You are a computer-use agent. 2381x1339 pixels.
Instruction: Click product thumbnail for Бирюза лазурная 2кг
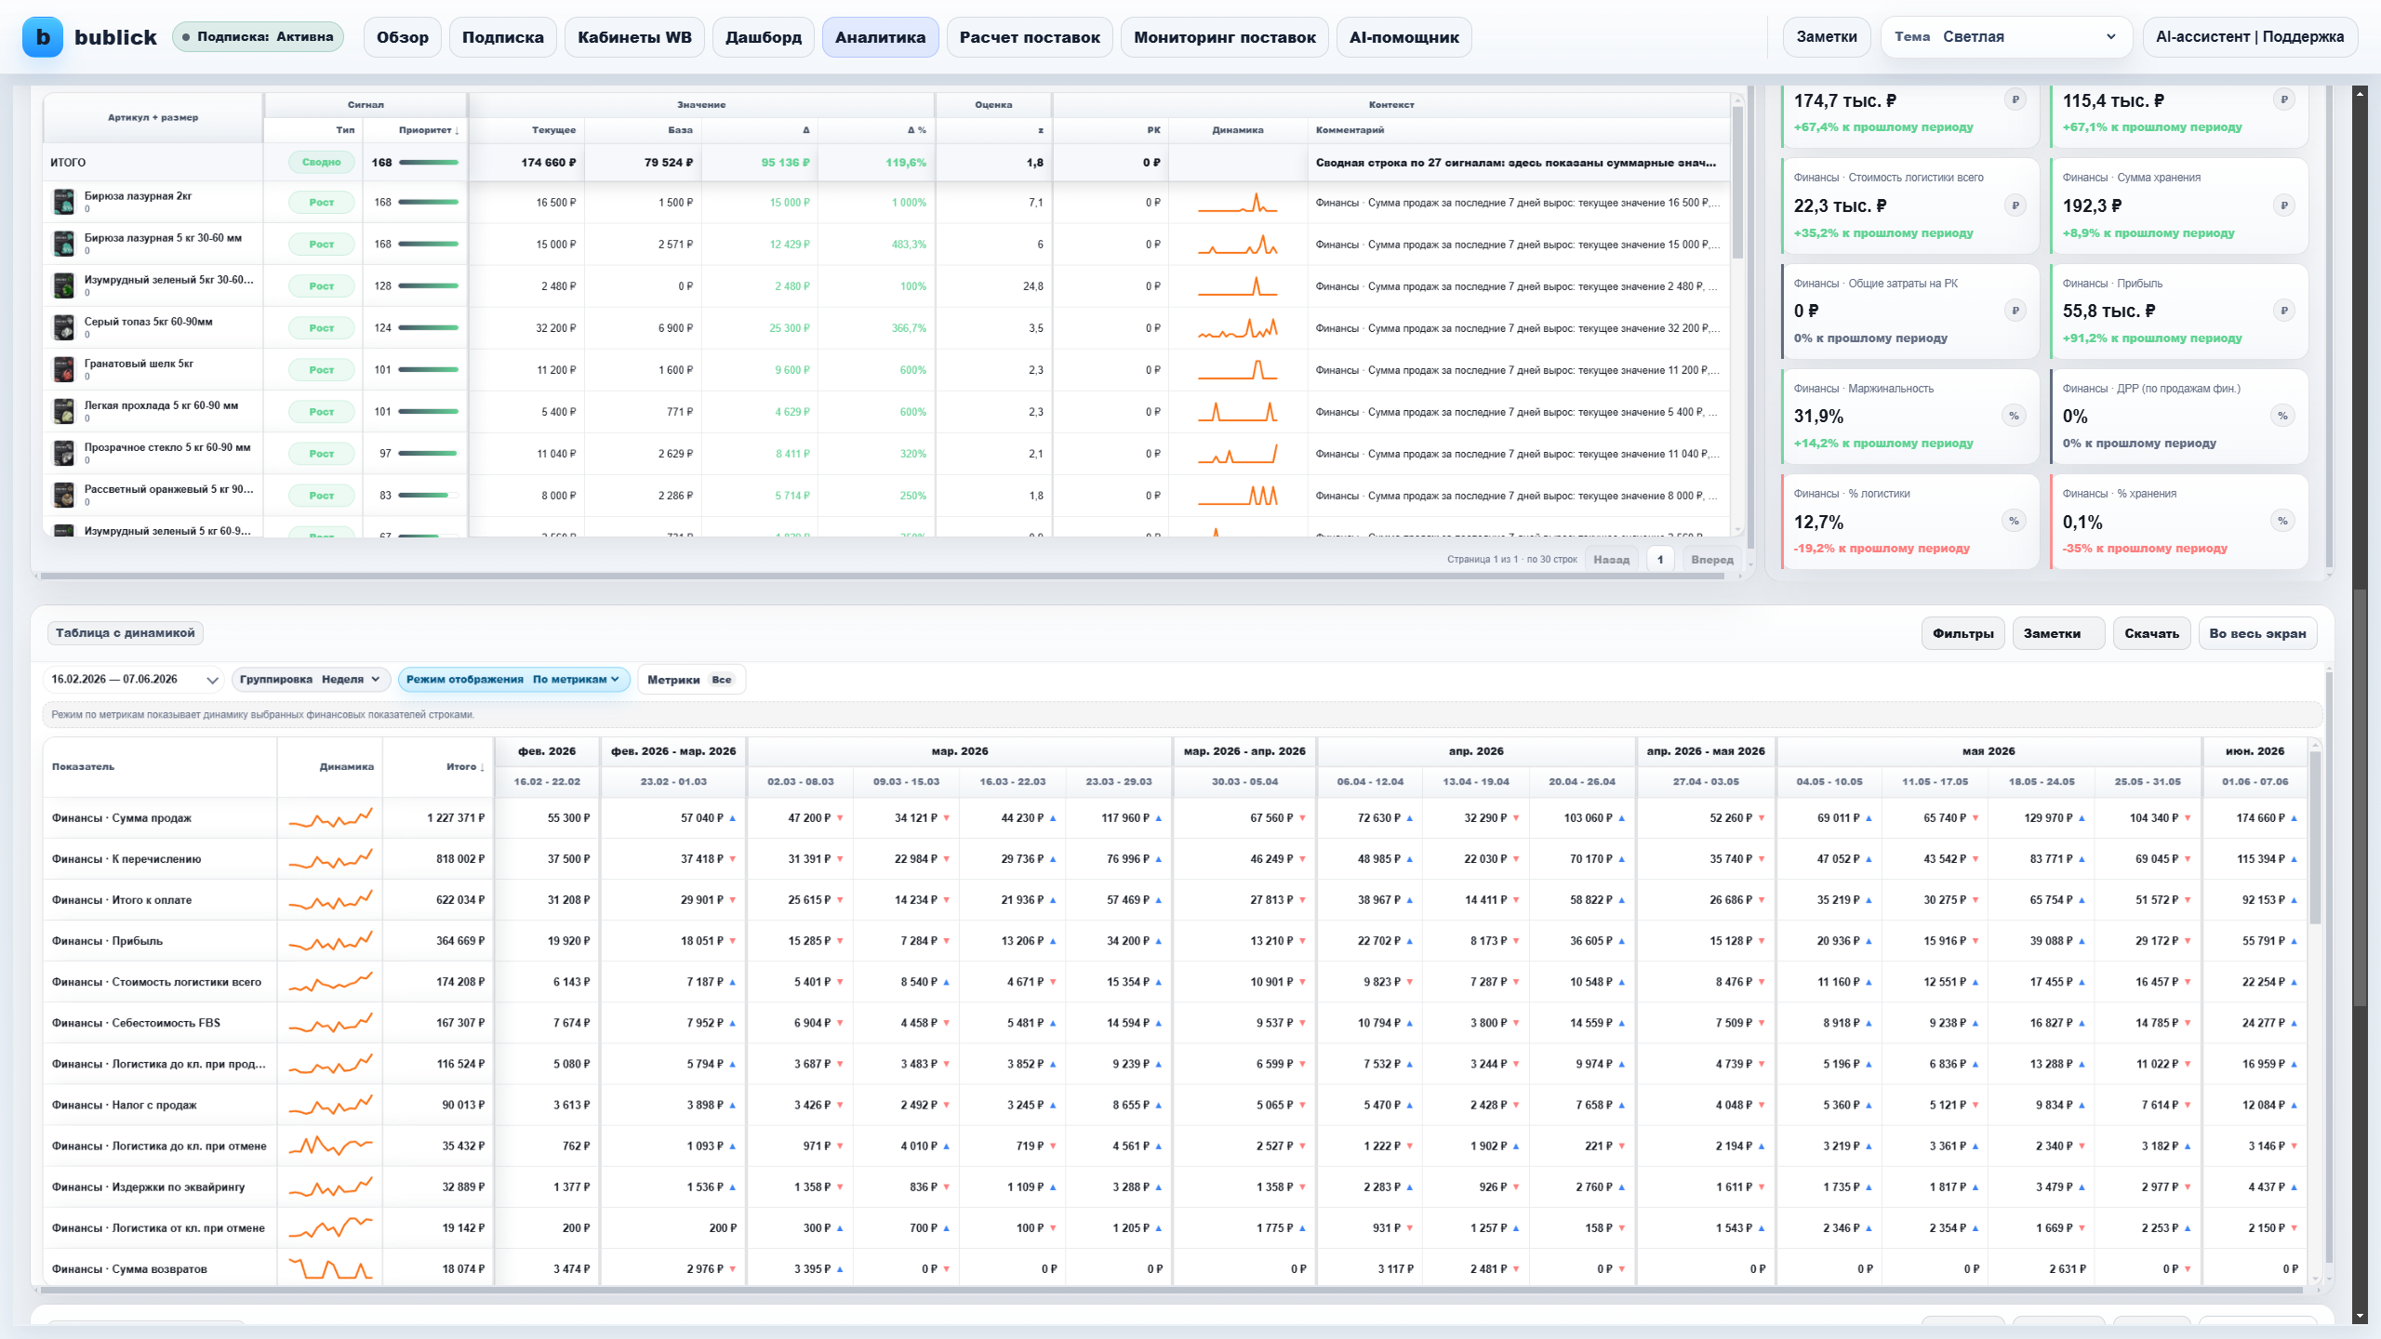click(x=64, y=202)
